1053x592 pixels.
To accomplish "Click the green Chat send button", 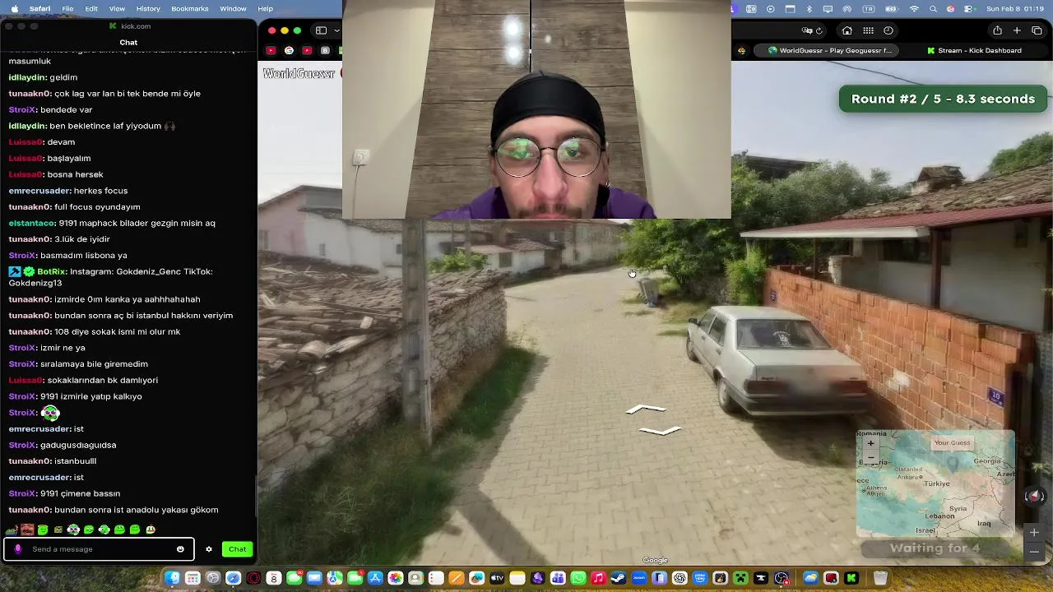I will click(x=237, y=549).
